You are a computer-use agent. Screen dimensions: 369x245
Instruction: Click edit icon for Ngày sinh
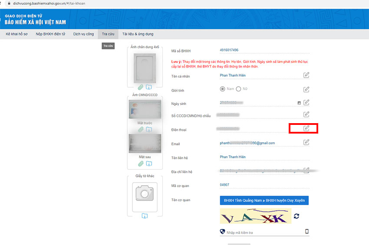tap(306, 102)
